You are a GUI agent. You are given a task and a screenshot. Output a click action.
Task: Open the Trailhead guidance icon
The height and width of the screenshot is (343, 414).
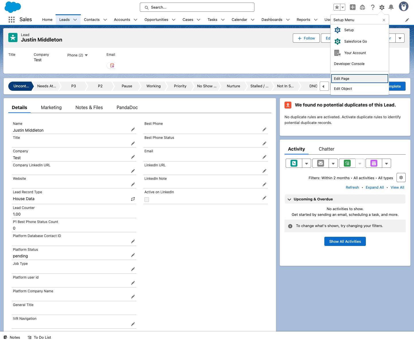click(x=362, y=7)
